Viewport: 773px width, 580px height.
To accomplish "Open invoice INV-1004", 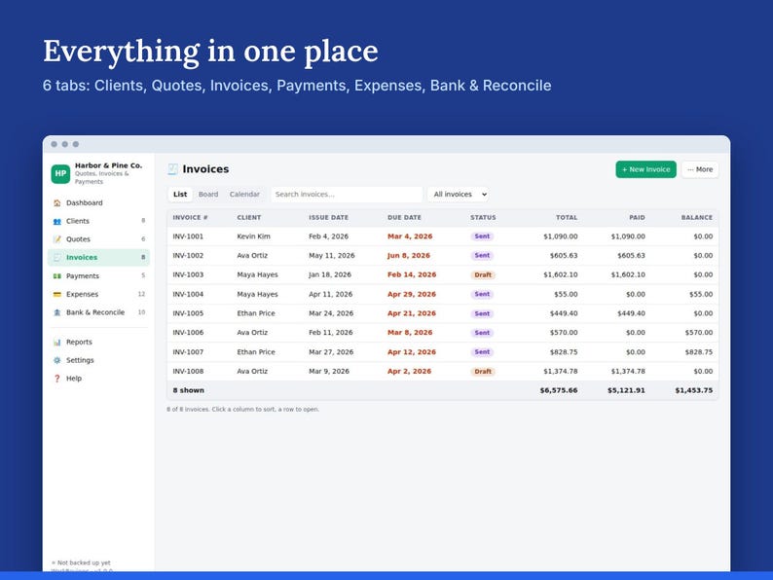I will pyautogui.click(x=443, y=294).
